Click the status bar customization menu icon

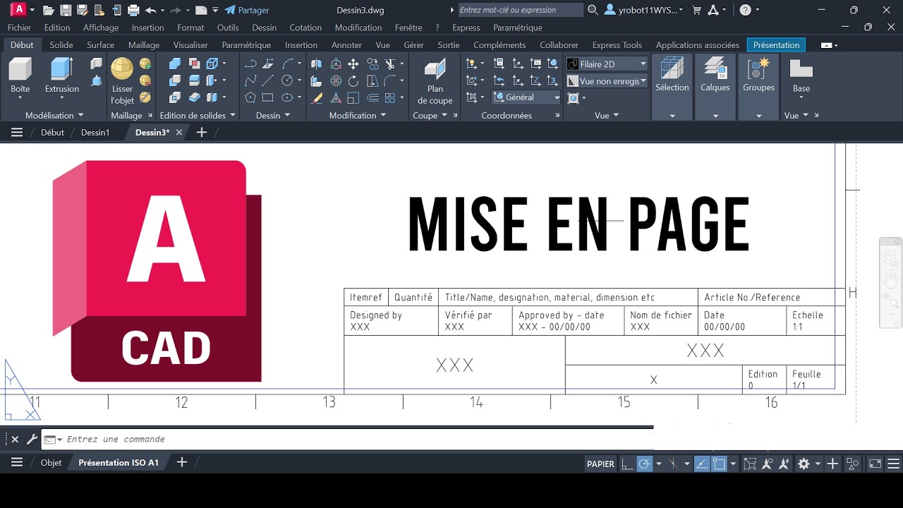pyautogui.click(x=893, y=464)
